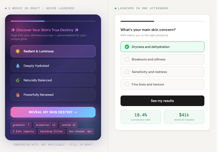The width and height of the screenshot is (218, 152).
Task: Click the sparkle icon before Discover heading
Action: click(13, 30)
